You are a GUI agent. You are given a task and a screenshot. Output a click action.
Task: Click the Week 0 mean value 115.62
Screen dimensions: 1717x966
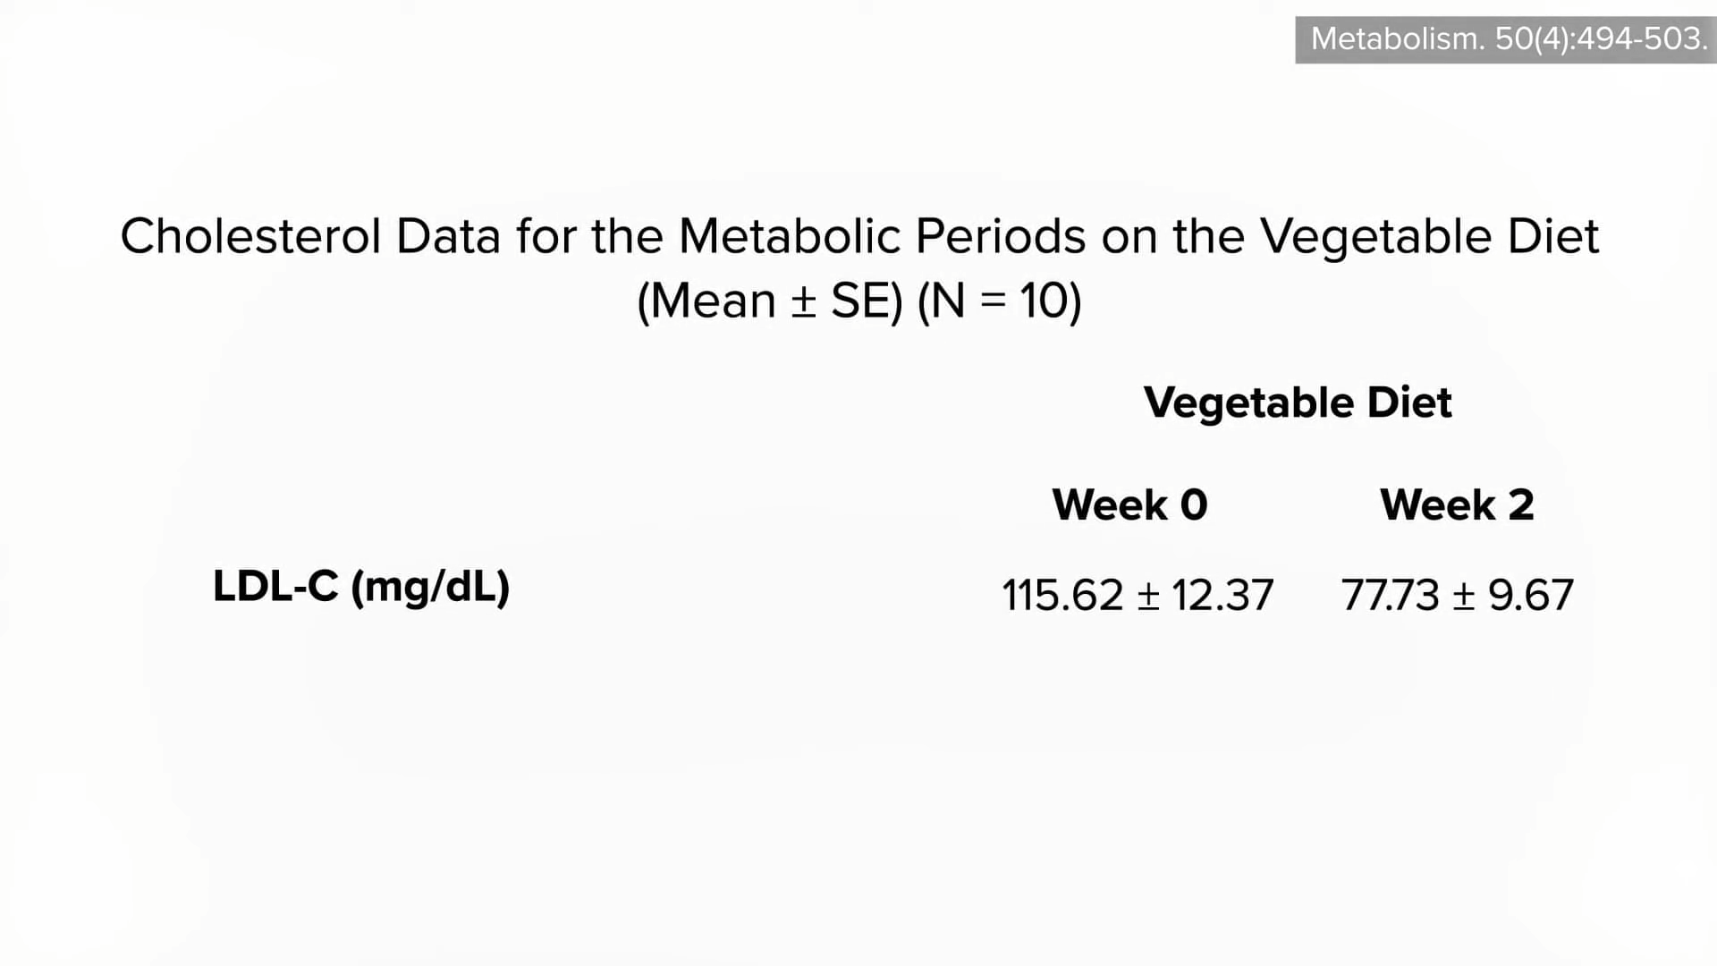click(x=1061, y=596)
